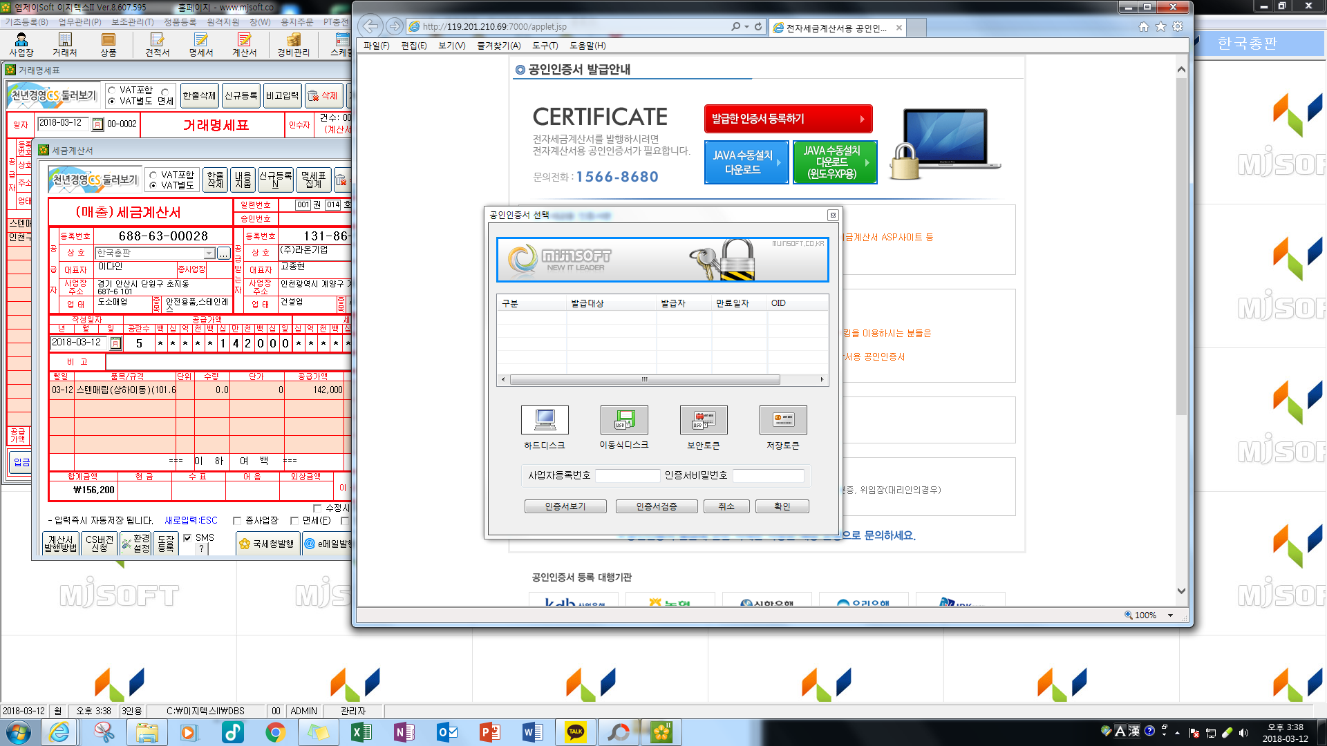
Task: Click the Windows Start button
Action: (19, 732)
